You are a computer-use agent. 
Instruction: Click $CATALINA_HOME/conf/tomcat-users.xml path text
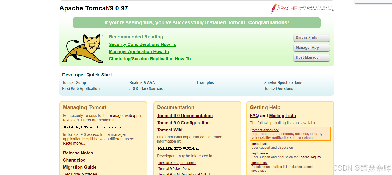93,127
